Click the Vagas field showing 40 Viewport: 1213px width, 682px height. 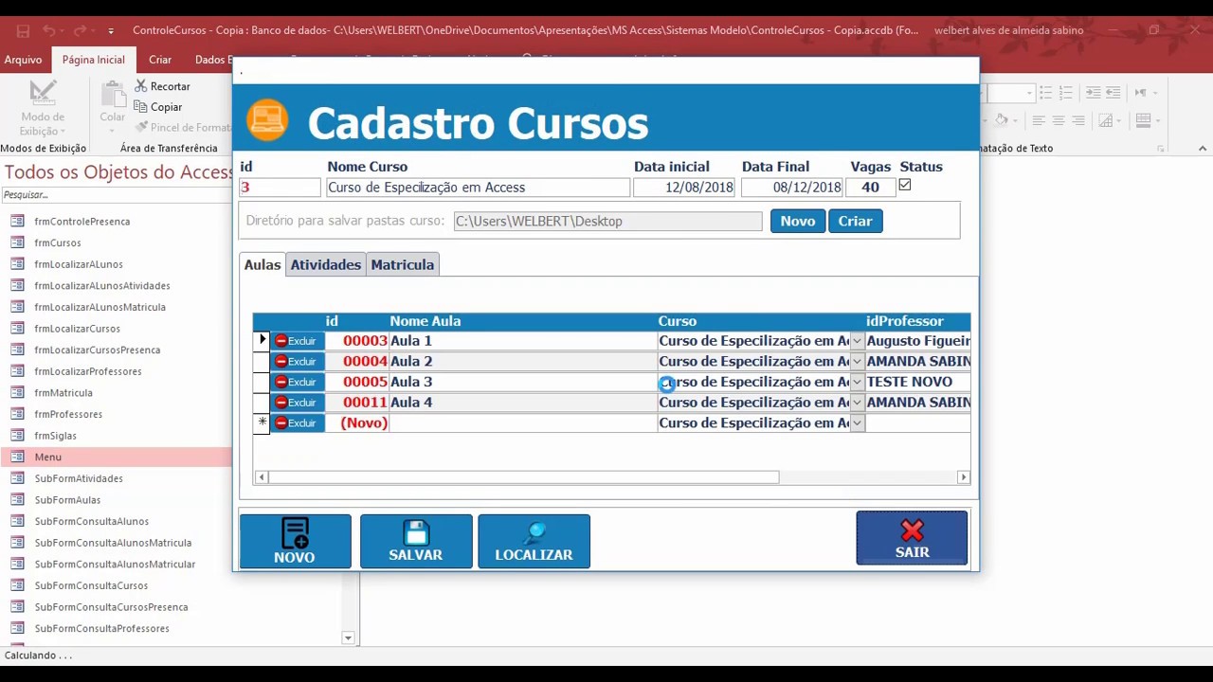coord(870,188)
